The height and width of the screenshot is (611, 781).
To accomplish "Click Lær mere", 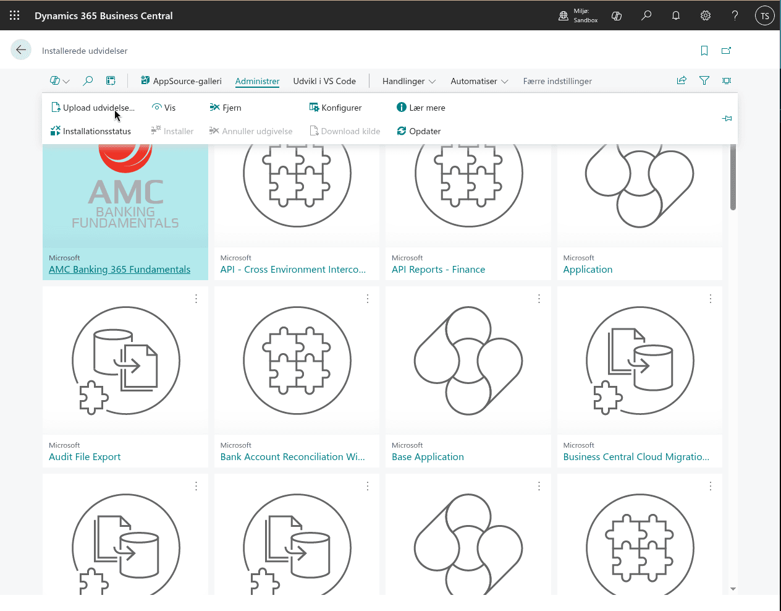I will 421,108.
